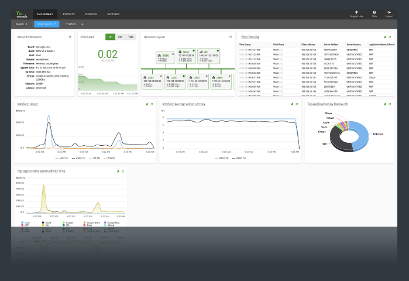Viewport: 409px width, 281px height.
Task: Select the 5m CPU Load interval
Action: pyautogui.click(x=120, y=37)
